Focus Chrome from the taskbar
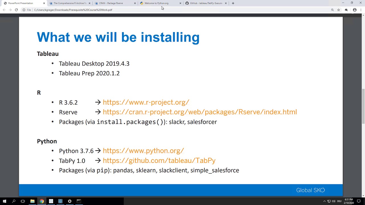The width and height of the screenshot is (365, 205). pyautogui.click(x=42, y=201)
